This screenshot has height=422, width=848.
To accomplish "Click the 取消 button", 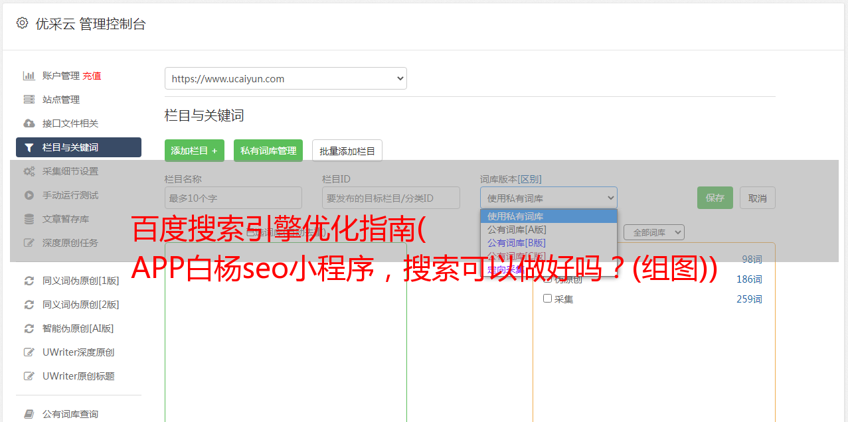I will (758, 198).
